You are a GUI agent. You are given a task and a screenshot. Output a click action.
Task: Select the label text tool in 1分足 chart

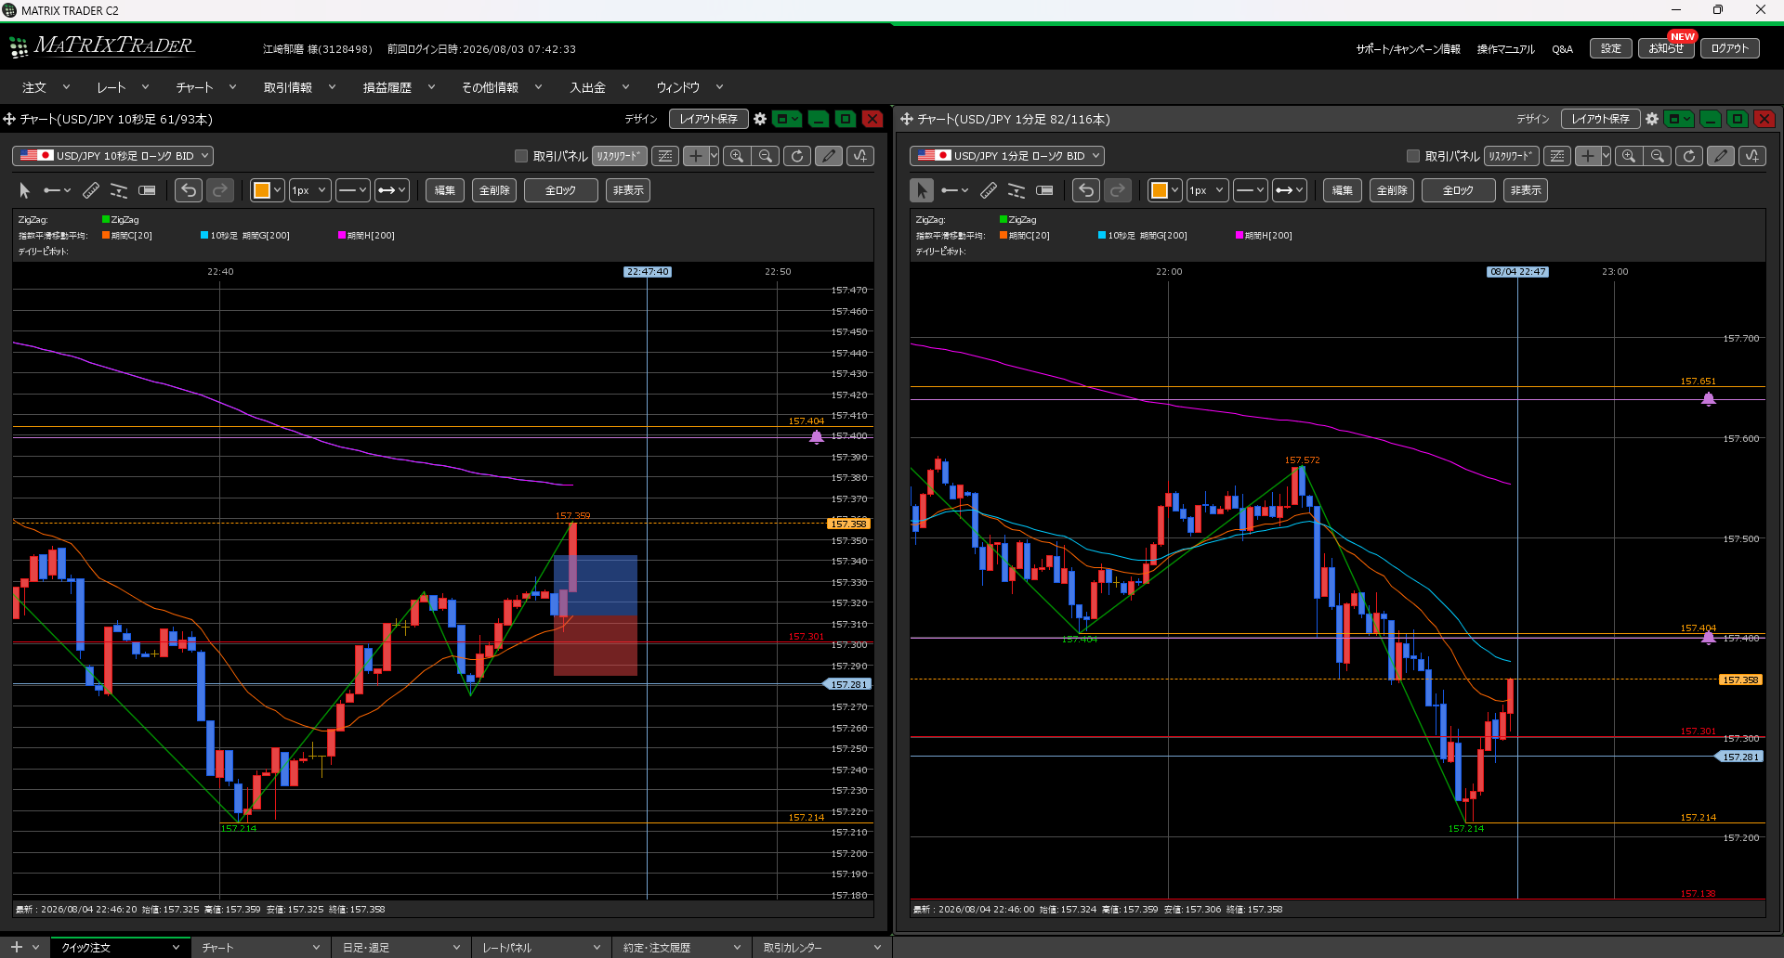click(x=1044, y=190)
